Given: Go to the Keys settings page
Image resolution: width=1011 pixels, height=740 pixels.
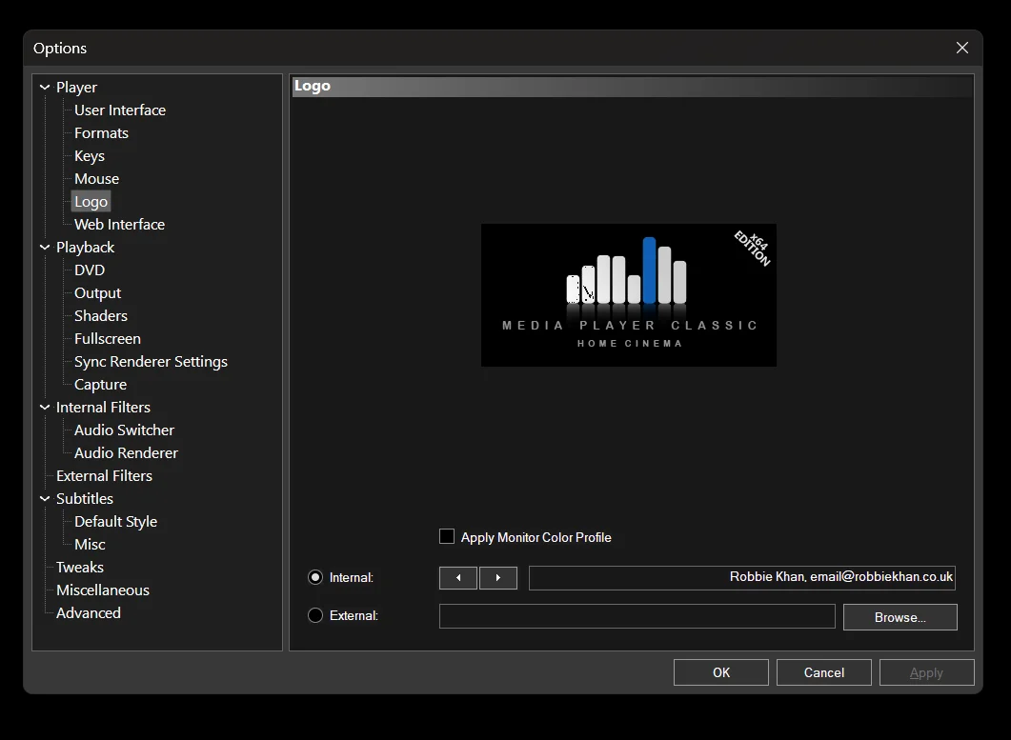Looking at the screenshot, I should (89, 156).
